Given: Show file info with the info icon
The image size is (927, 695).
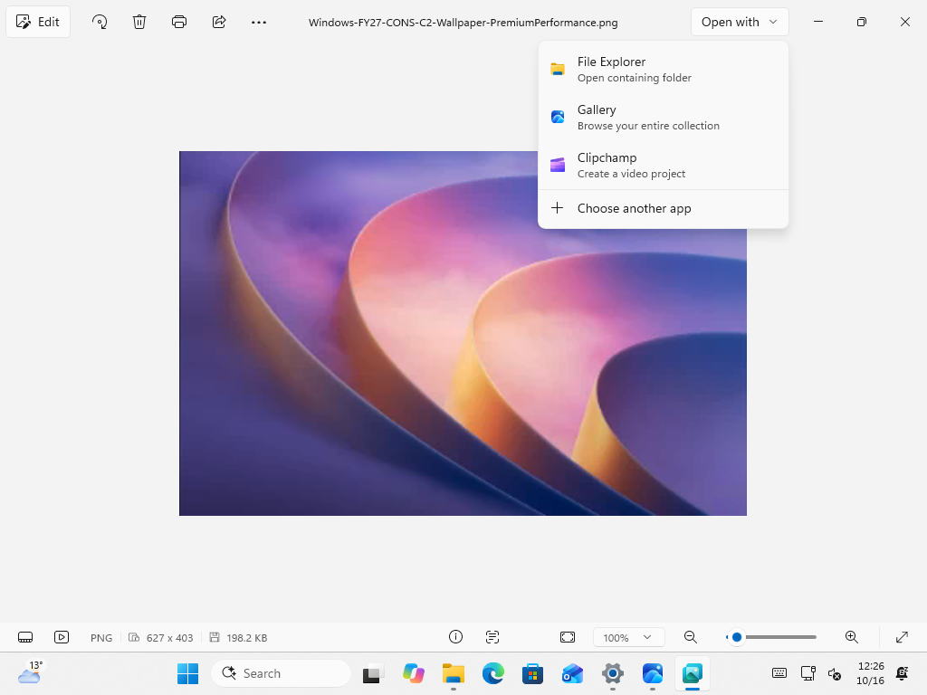Looking at the screenshot, I should (x=455, y=636).
